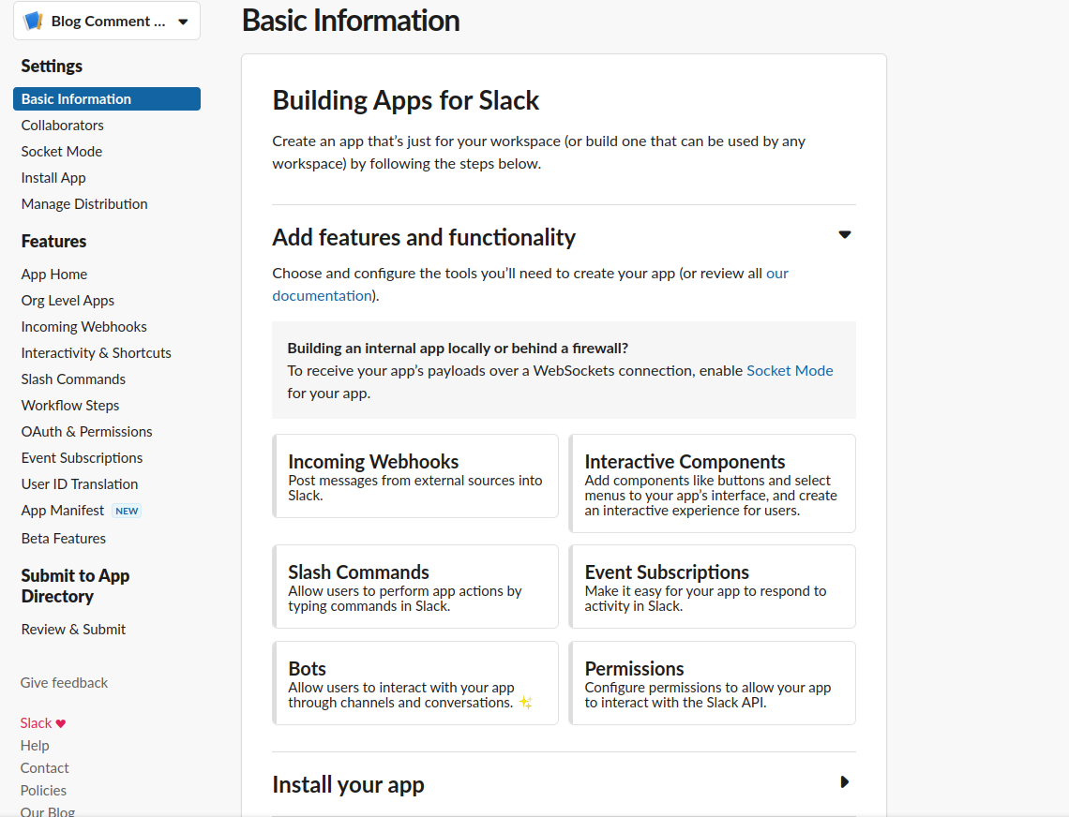Click the heart icon beside Slack

coord(61,723)
